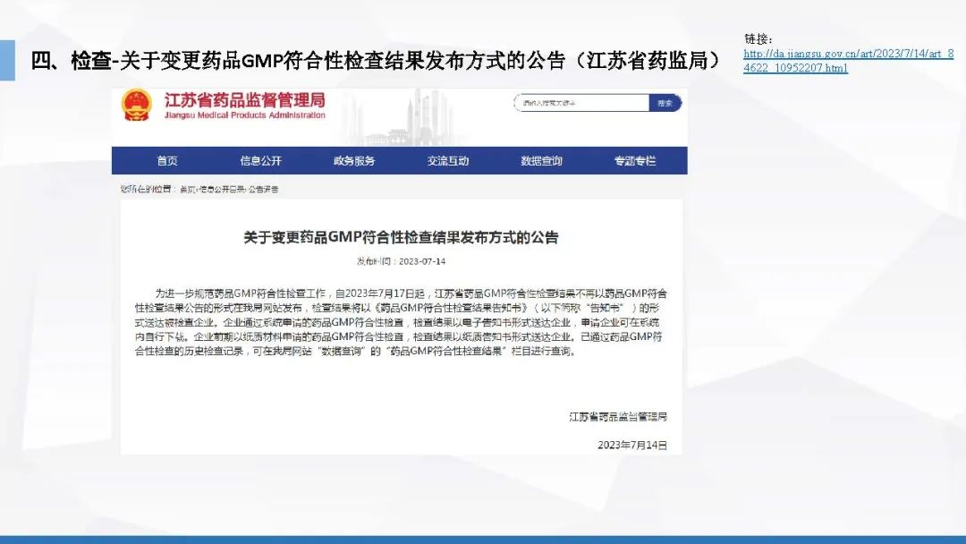
Task: Click the slide title heading 四、检查
Action: pyautogui.click(x=376, y=61)
